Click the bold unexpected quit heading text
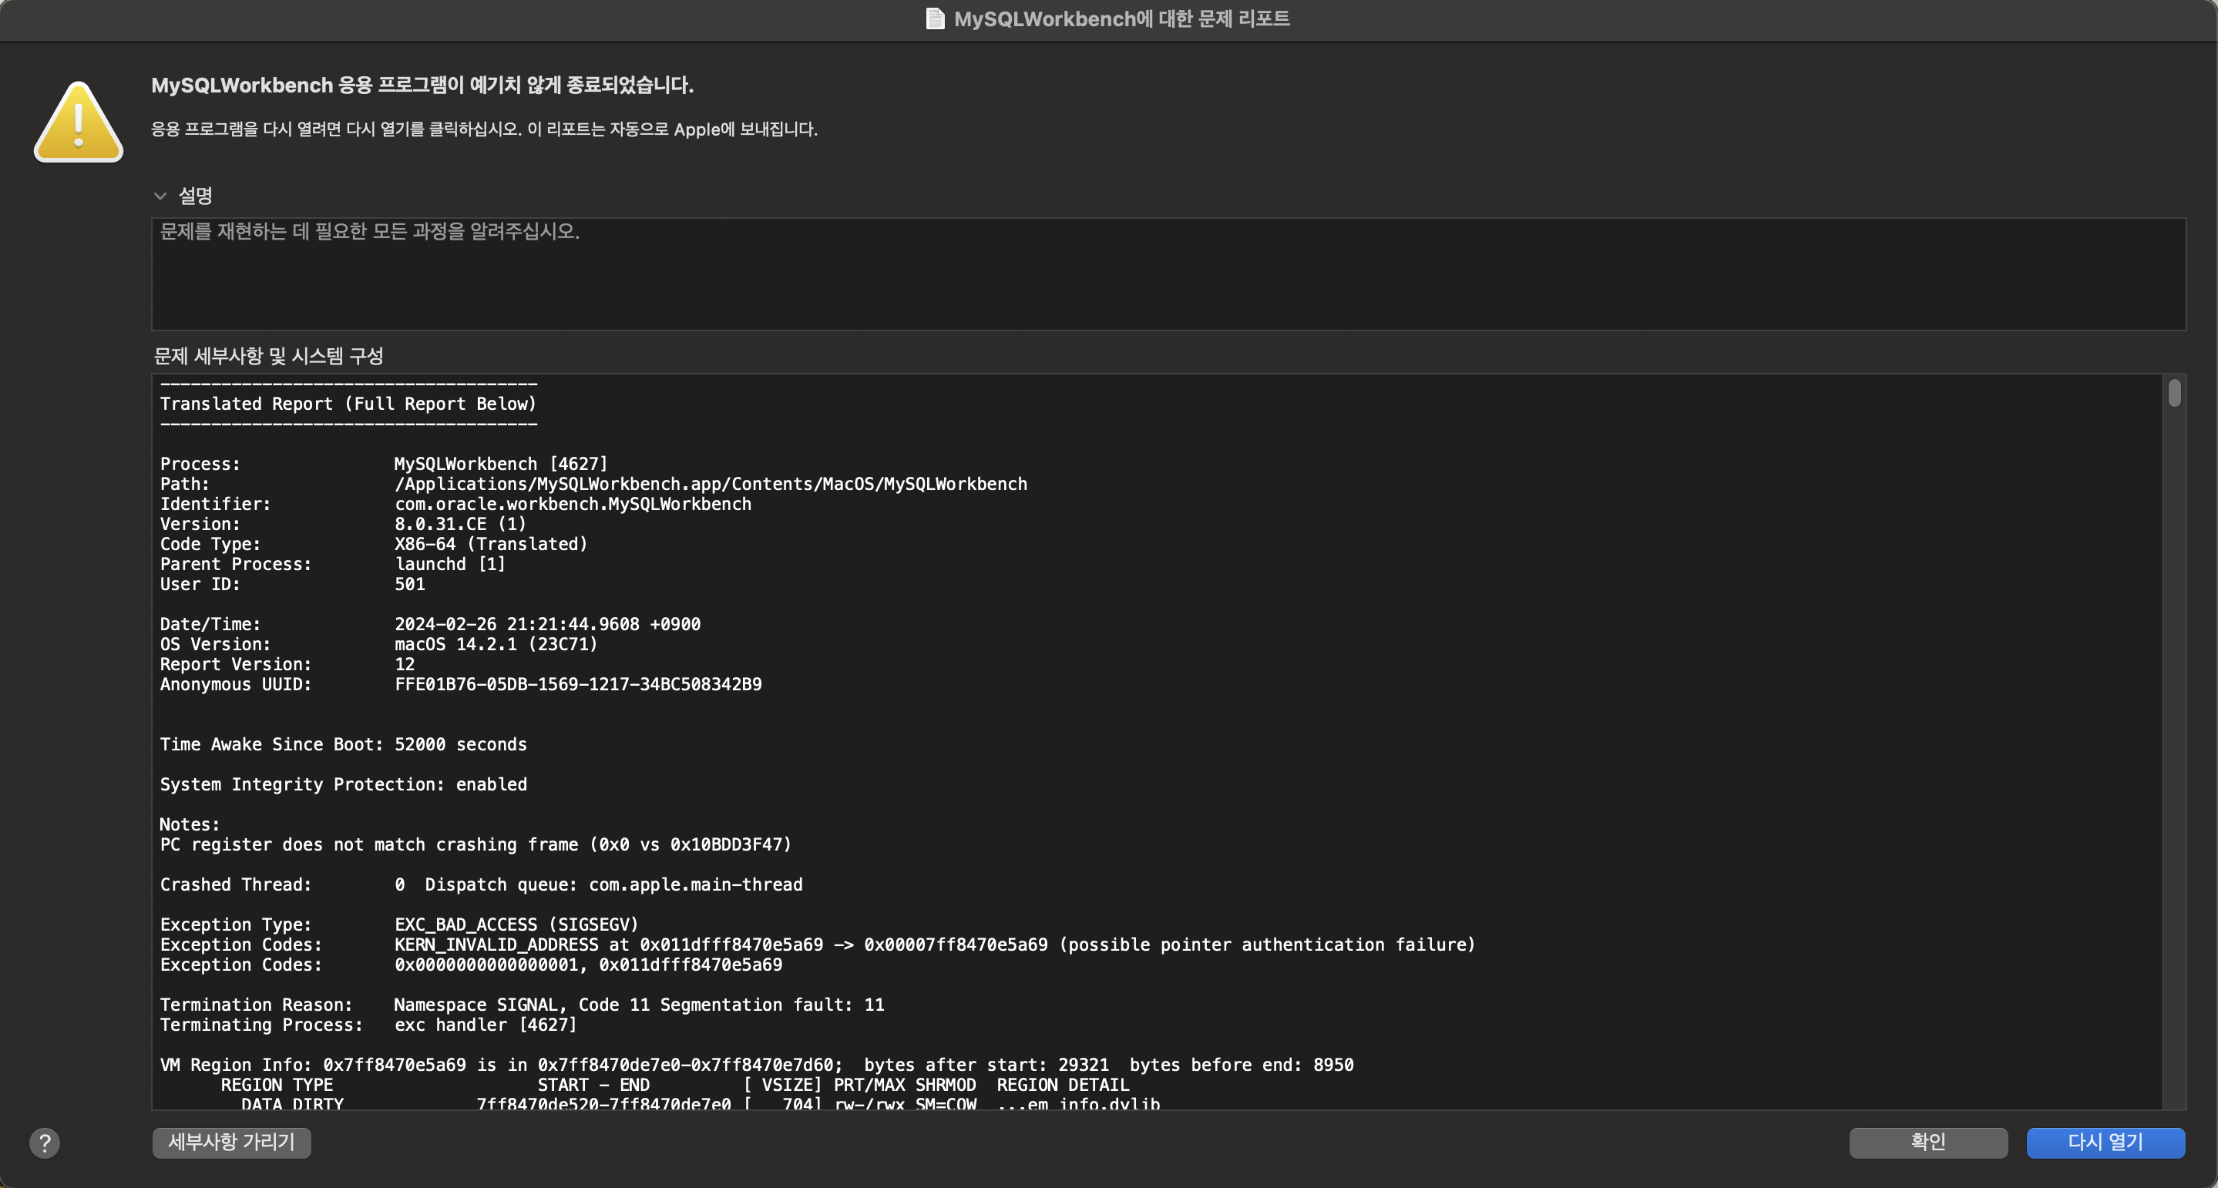 pos(422,86)
